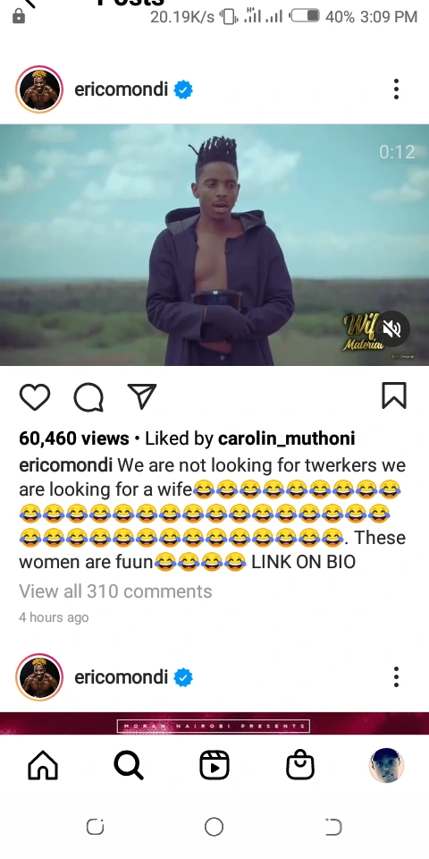Viewport: 429px width, 859px height.
Task: Open ericomondi's story from the top avatar
Action: pyautogui.click(x=39, y=89)
